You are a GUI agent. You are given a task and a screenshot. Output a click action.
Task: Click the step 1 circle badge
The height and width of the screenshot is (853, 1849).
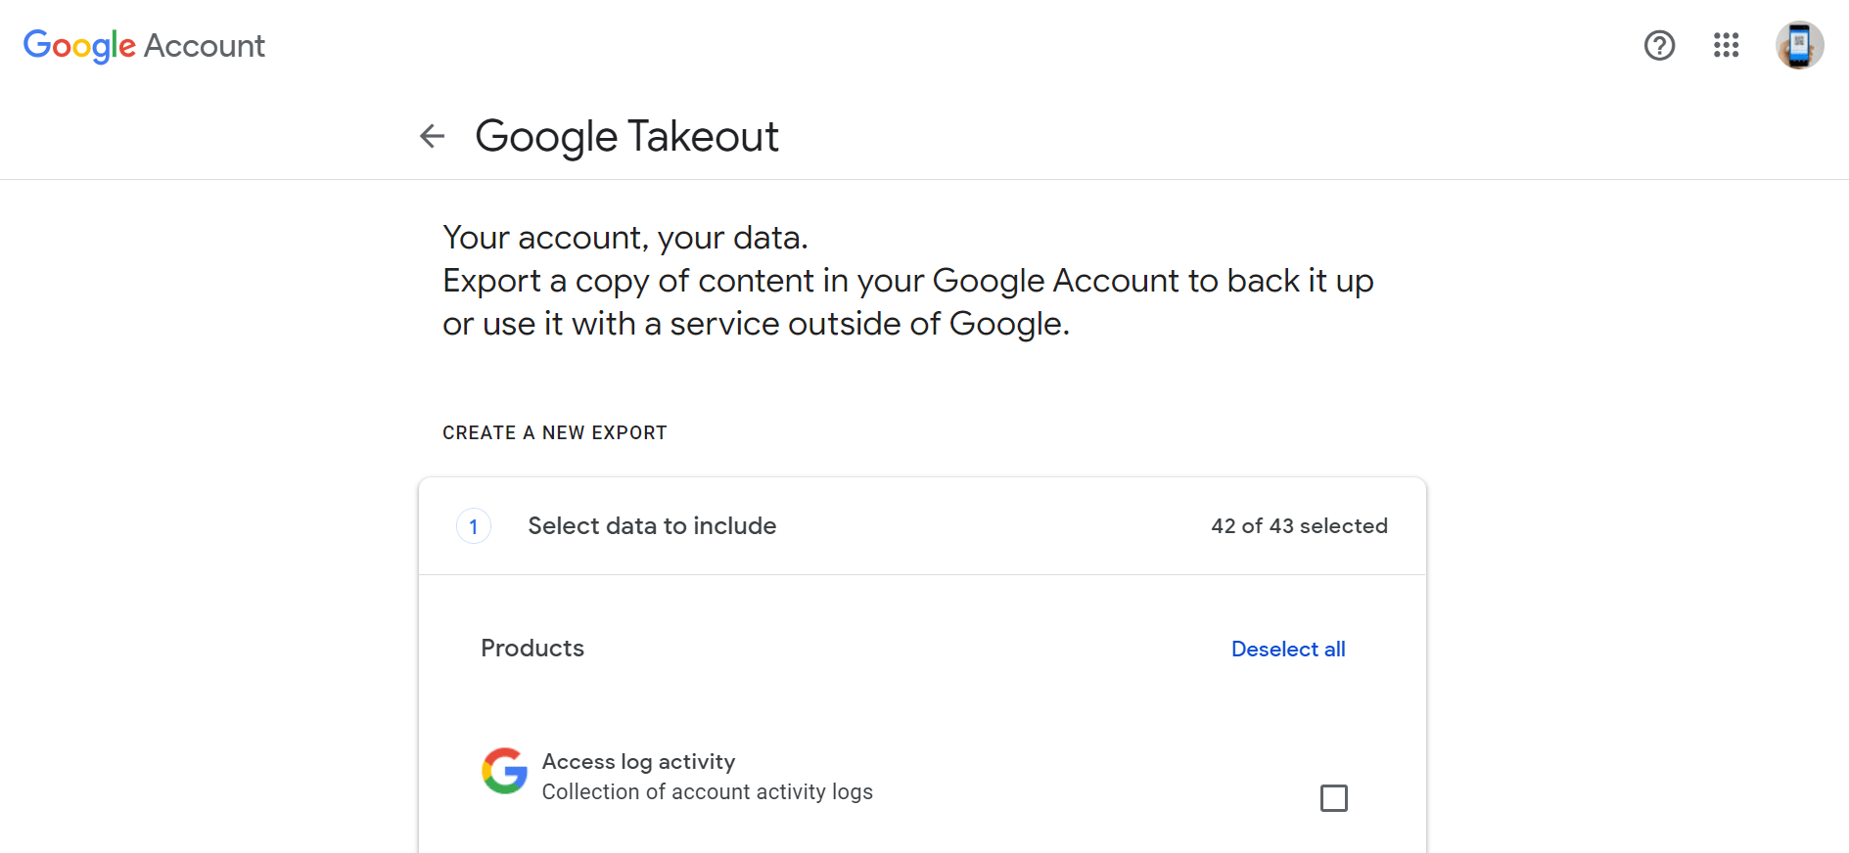tap(473, 525)
